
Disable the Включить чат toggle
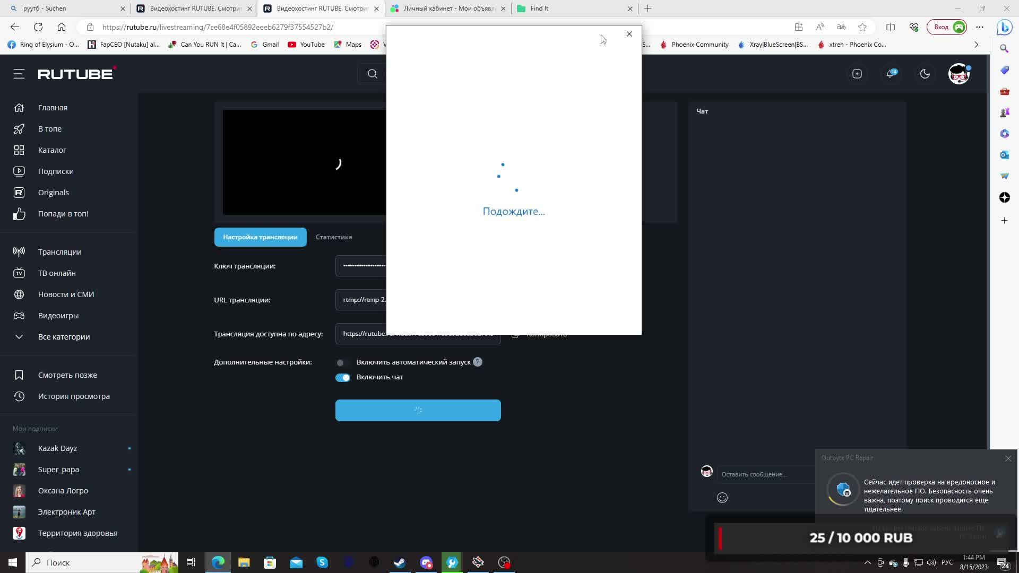342,377
